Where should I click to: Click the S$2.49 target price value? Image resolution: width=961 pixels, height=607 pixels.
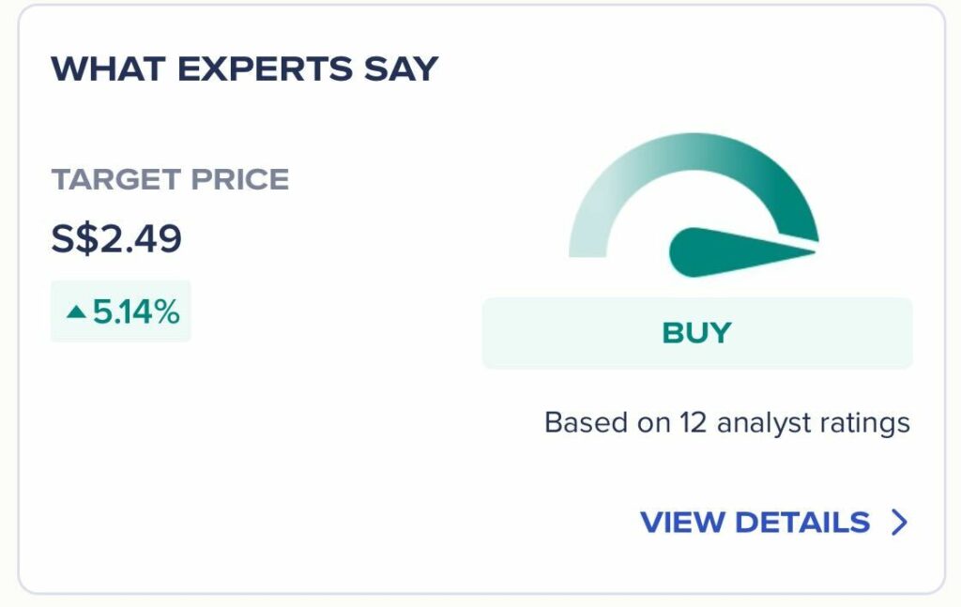coord(116,238)
